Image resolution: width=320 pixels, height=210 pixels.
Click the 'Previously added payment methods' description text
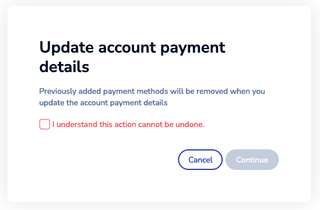pos(152,97)
